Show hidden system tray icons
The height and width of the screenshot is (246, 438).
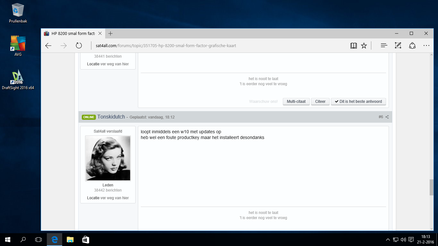388,239
